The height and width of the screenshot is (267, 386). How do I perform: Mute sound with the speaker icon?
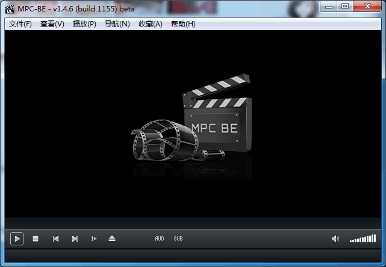pyautogui.click(x=335, y=239)
